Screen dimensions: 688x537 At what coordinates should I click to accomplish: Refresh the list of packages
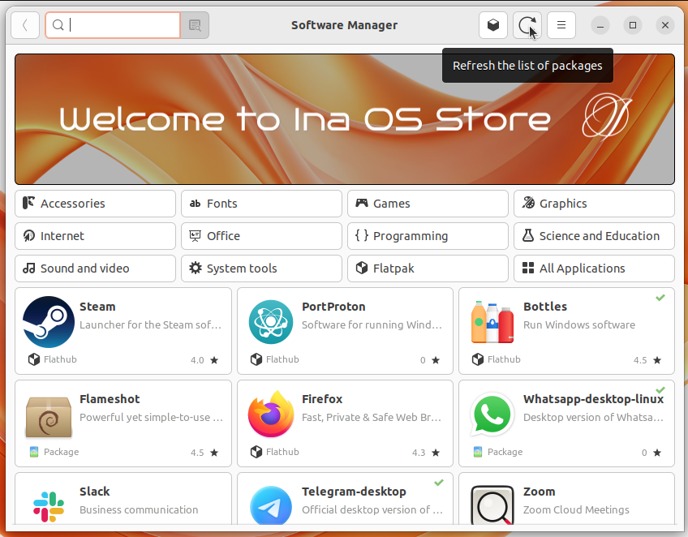click(x=527, y=25)
